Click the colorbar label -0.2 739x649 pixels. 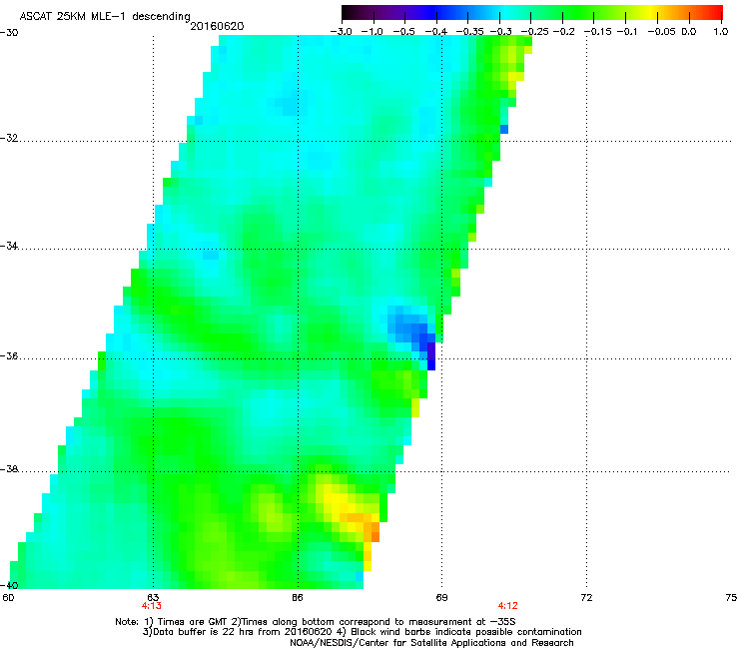pos(563,32)
